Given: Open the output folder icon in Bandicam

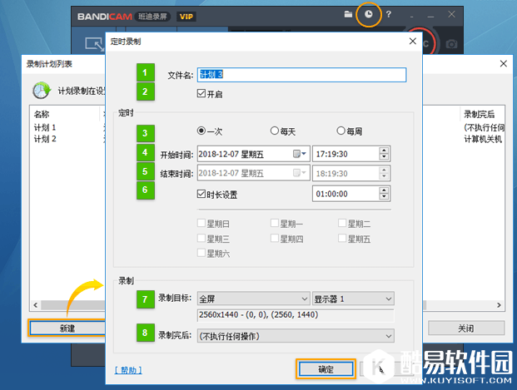Looking at the screenshot, I should click(348, 15).
